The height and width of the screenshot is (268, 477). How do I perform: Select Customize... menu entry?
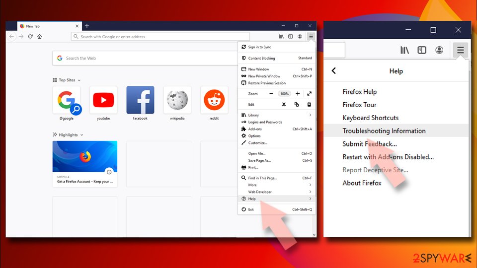click(x=277, y=143)
